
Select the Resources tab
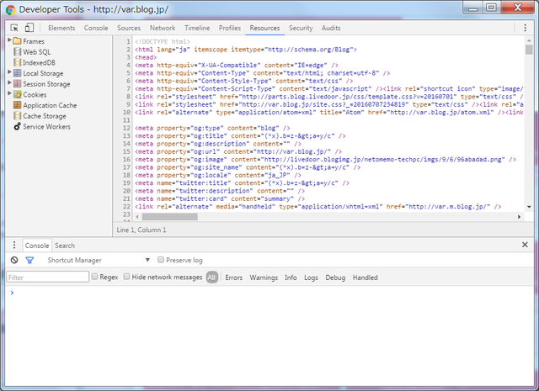tap(264, 28)
